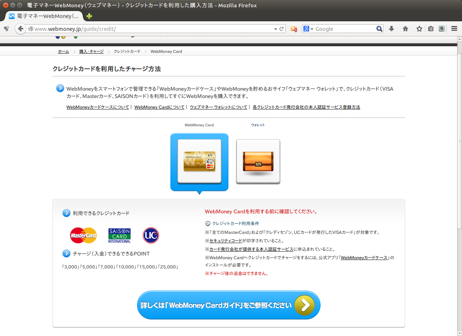This screenshot has height=336, width=462.
Task: Open 各クレジットカード発行会社の本人認証サービス登録方法 link
Action: (x=306, y=107)
